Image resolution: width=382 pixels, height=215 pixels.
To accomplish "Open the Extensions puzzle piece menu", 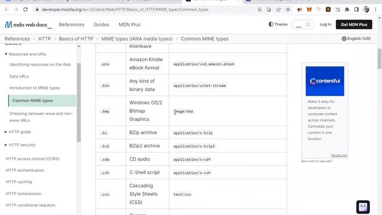I will pos(347,10).
